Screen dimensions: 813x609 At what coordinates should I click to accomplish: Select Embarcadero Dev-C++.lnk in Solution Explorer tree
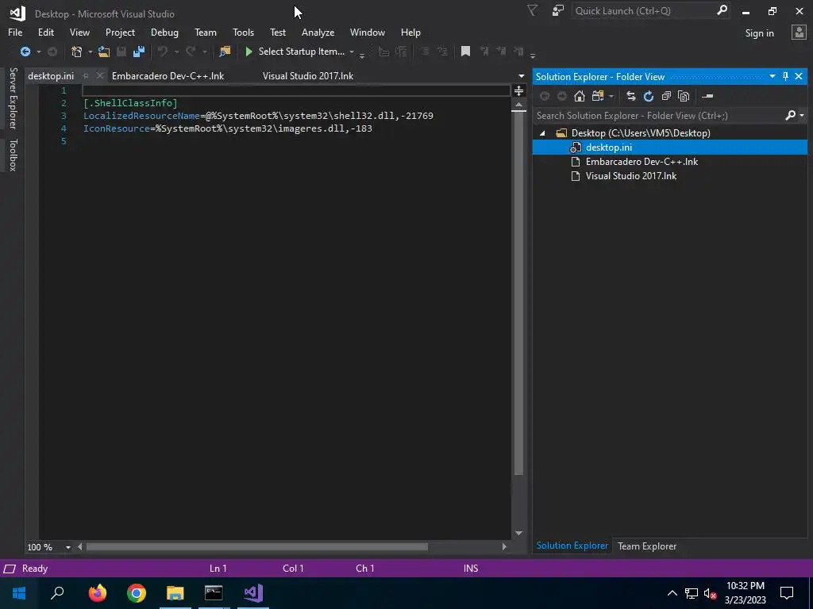tap(642, 162)
